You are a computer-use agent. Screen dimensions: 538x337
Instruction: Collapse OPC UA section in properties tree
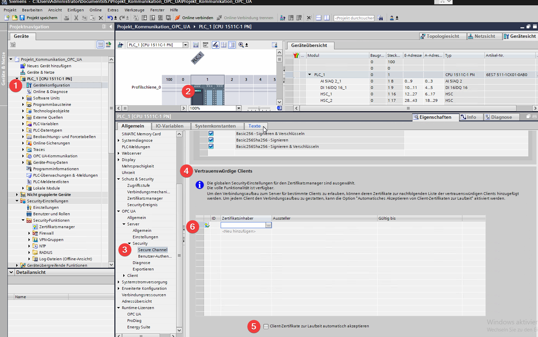pos(119,211)
